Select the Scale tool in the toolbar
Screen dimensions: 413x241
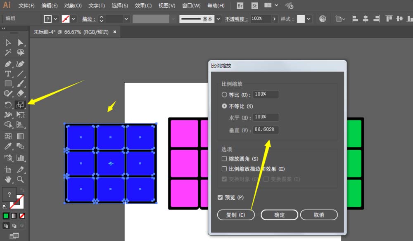point(20,104)
